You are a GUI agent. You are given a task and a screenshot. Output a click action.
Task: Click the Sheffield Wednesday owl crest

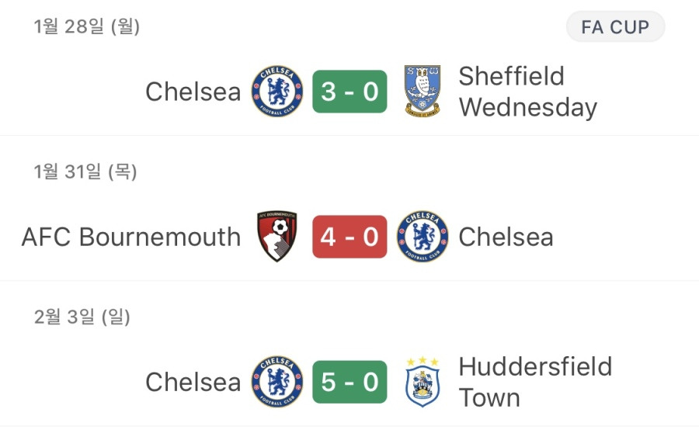point(423,92)
